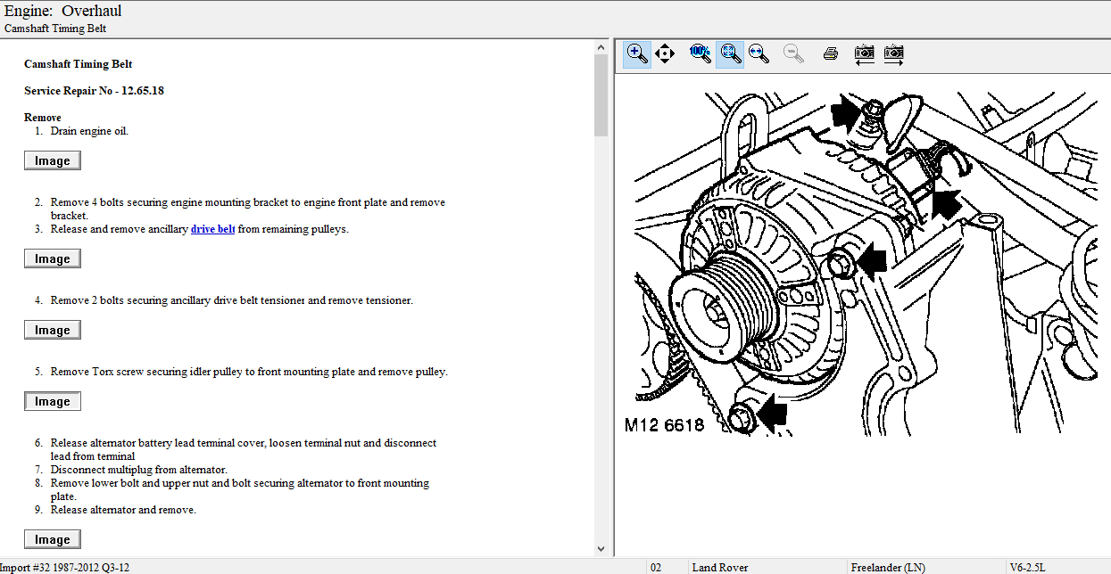Image resolution: width=1111 pixels, height=574 pixels.
Task: Click heading 'Camshaft Timing Belt' in bold
Action: [x=79, y=64]
